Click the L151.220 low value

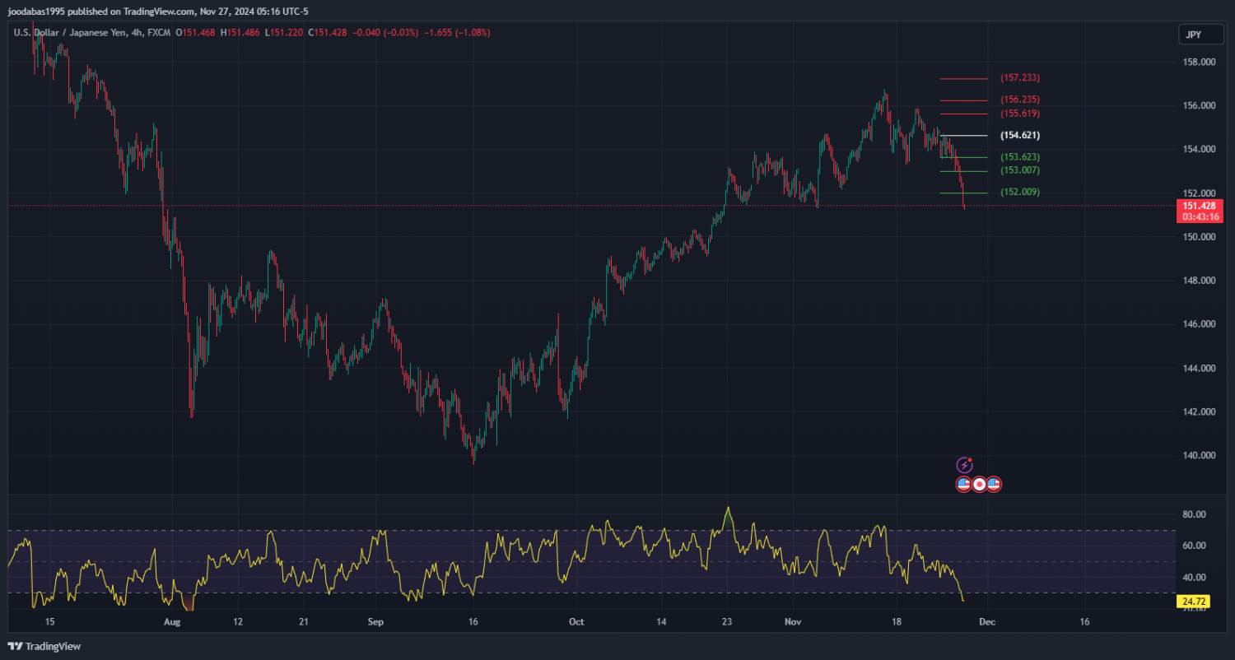click(283, 33)
